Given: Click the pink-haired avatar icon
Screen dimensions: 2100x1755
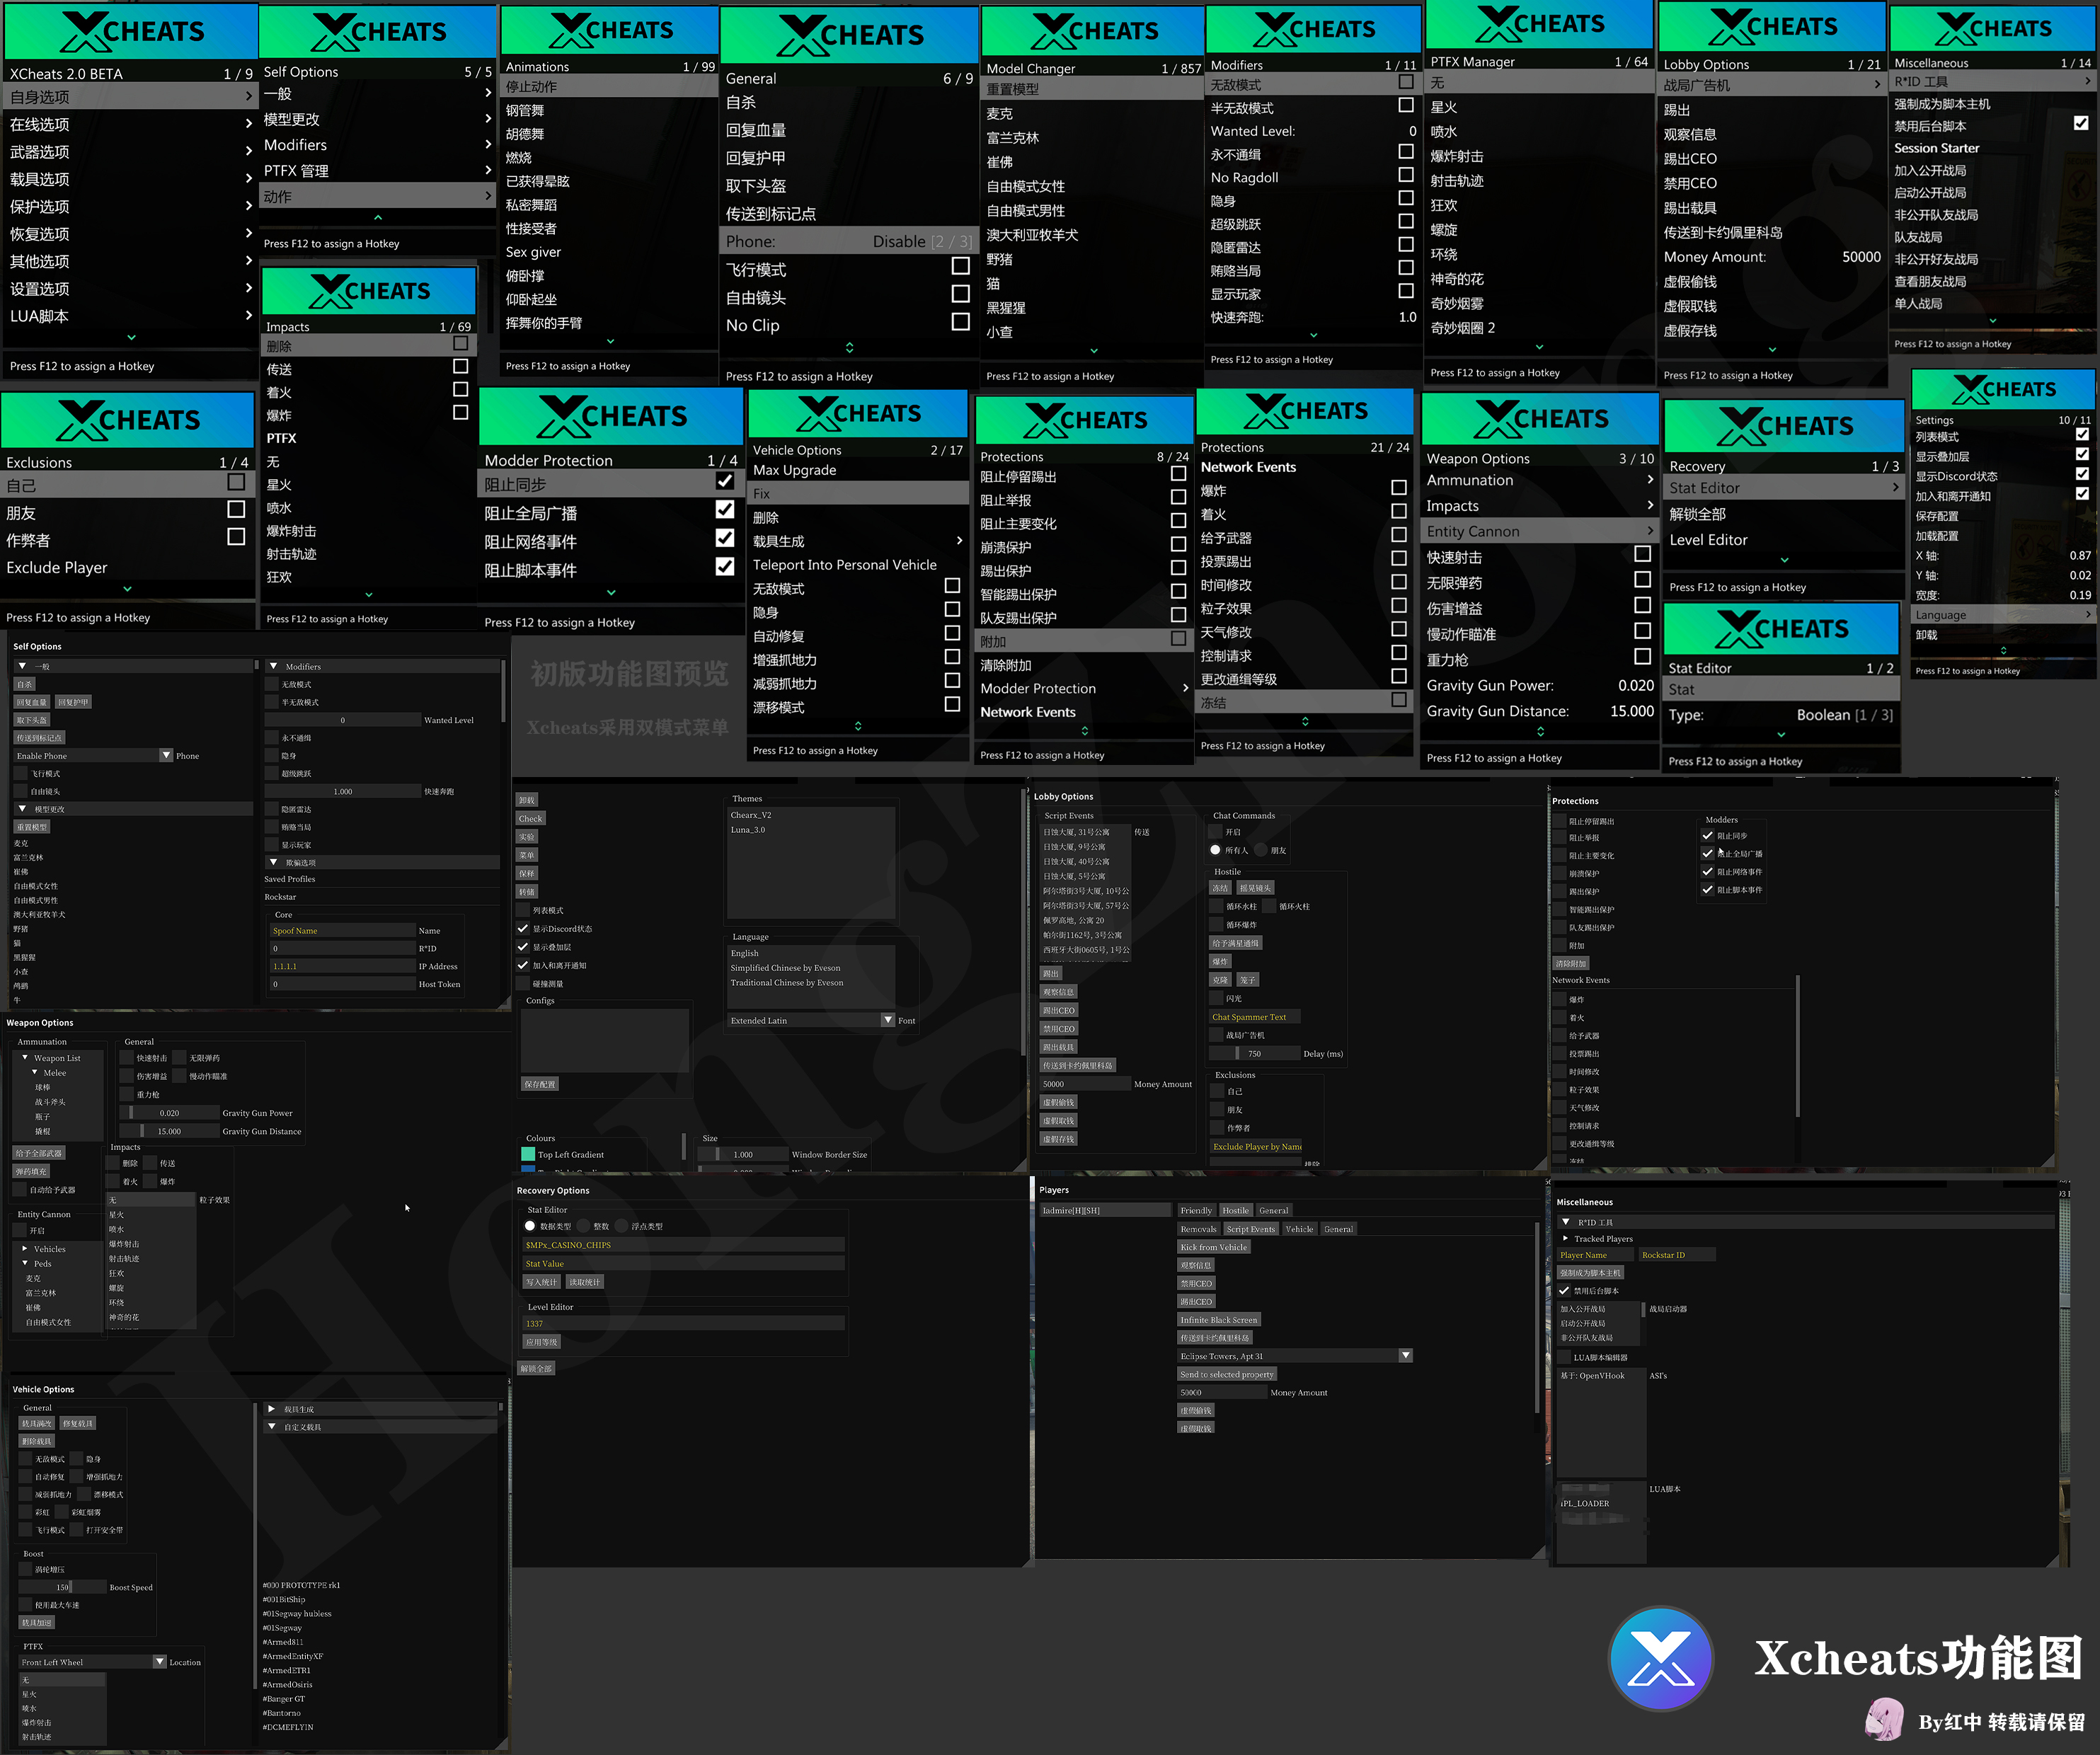Looking at the screenshot, I should [1884, 1719].
